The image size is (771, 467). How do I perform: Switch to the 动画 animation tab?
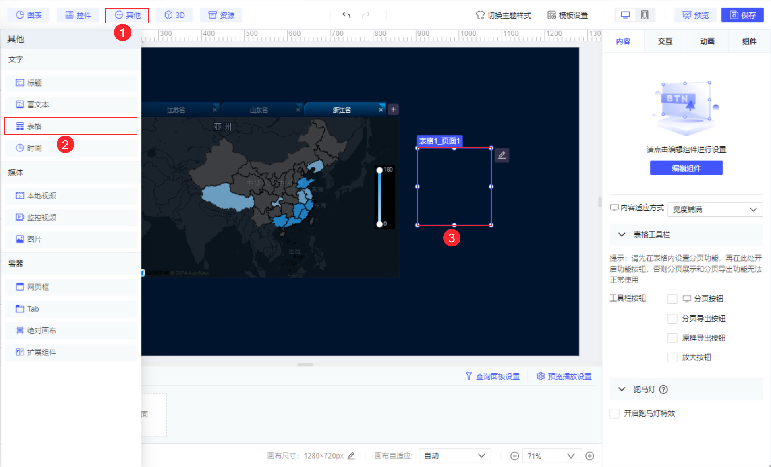(707, 41)
